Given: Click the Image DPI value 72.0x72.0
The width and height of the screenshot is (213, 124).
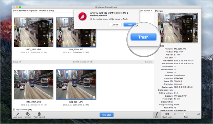Looking at the screenshot, I should tap(178, 81).
